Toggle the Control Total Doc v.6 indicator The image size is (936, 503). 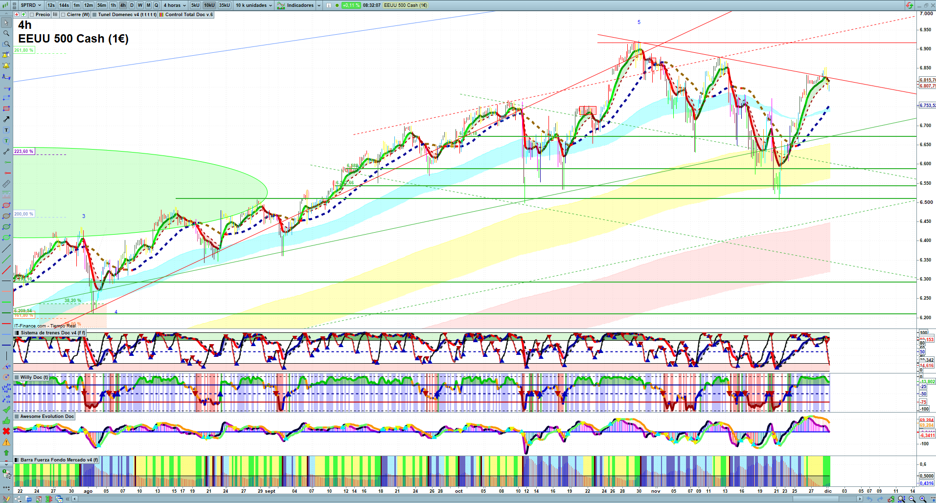161,15
